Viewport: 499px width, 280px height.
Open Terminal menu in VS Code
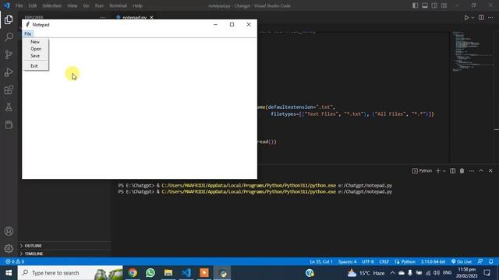click(118, 5)
